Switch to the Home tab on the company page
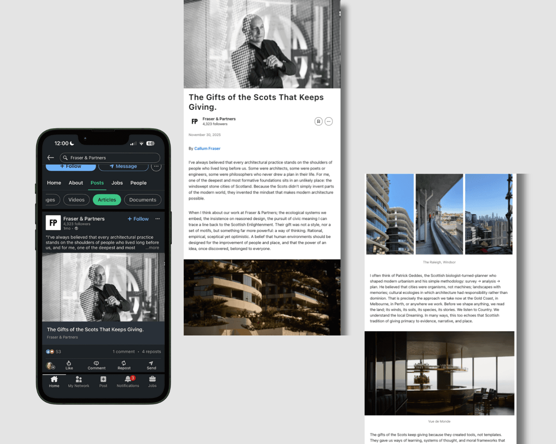The image size is (556, 444). (x=54, y=183)
